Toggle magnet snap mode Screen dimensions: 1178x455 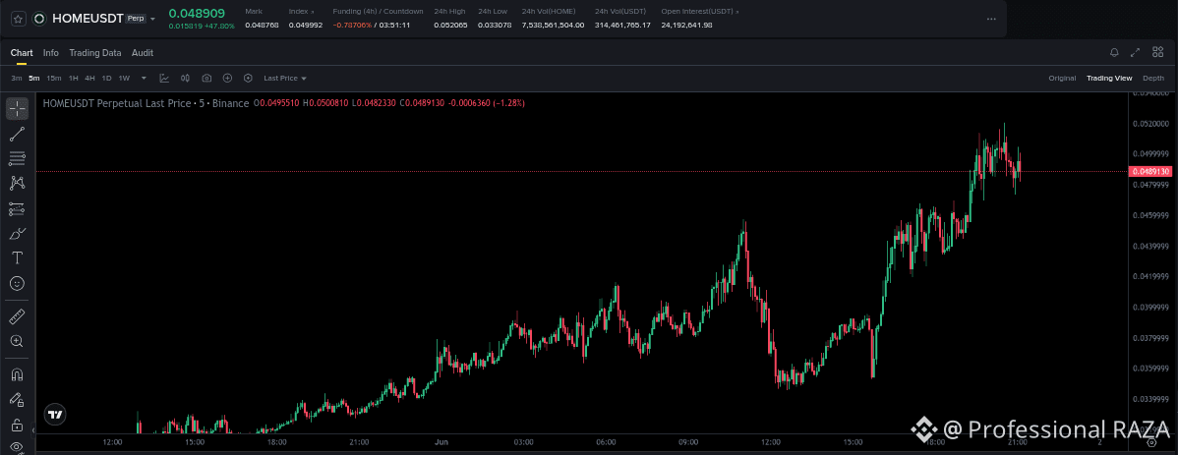tap(18, 373)
